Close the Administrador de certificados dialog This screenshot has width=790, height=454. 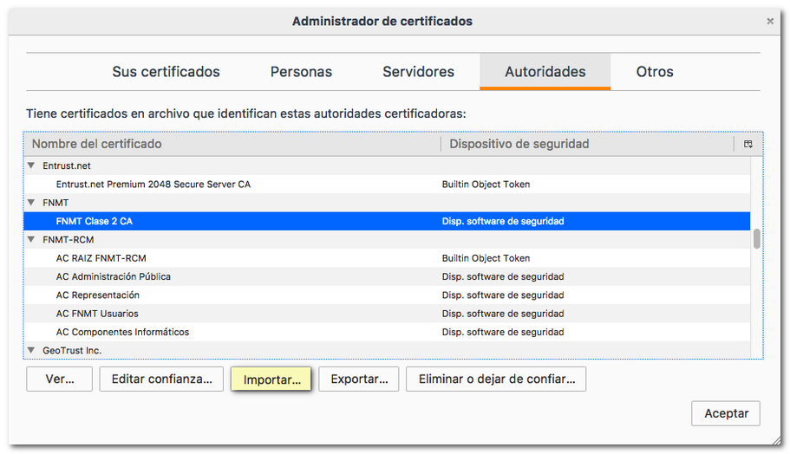[770, 21]
